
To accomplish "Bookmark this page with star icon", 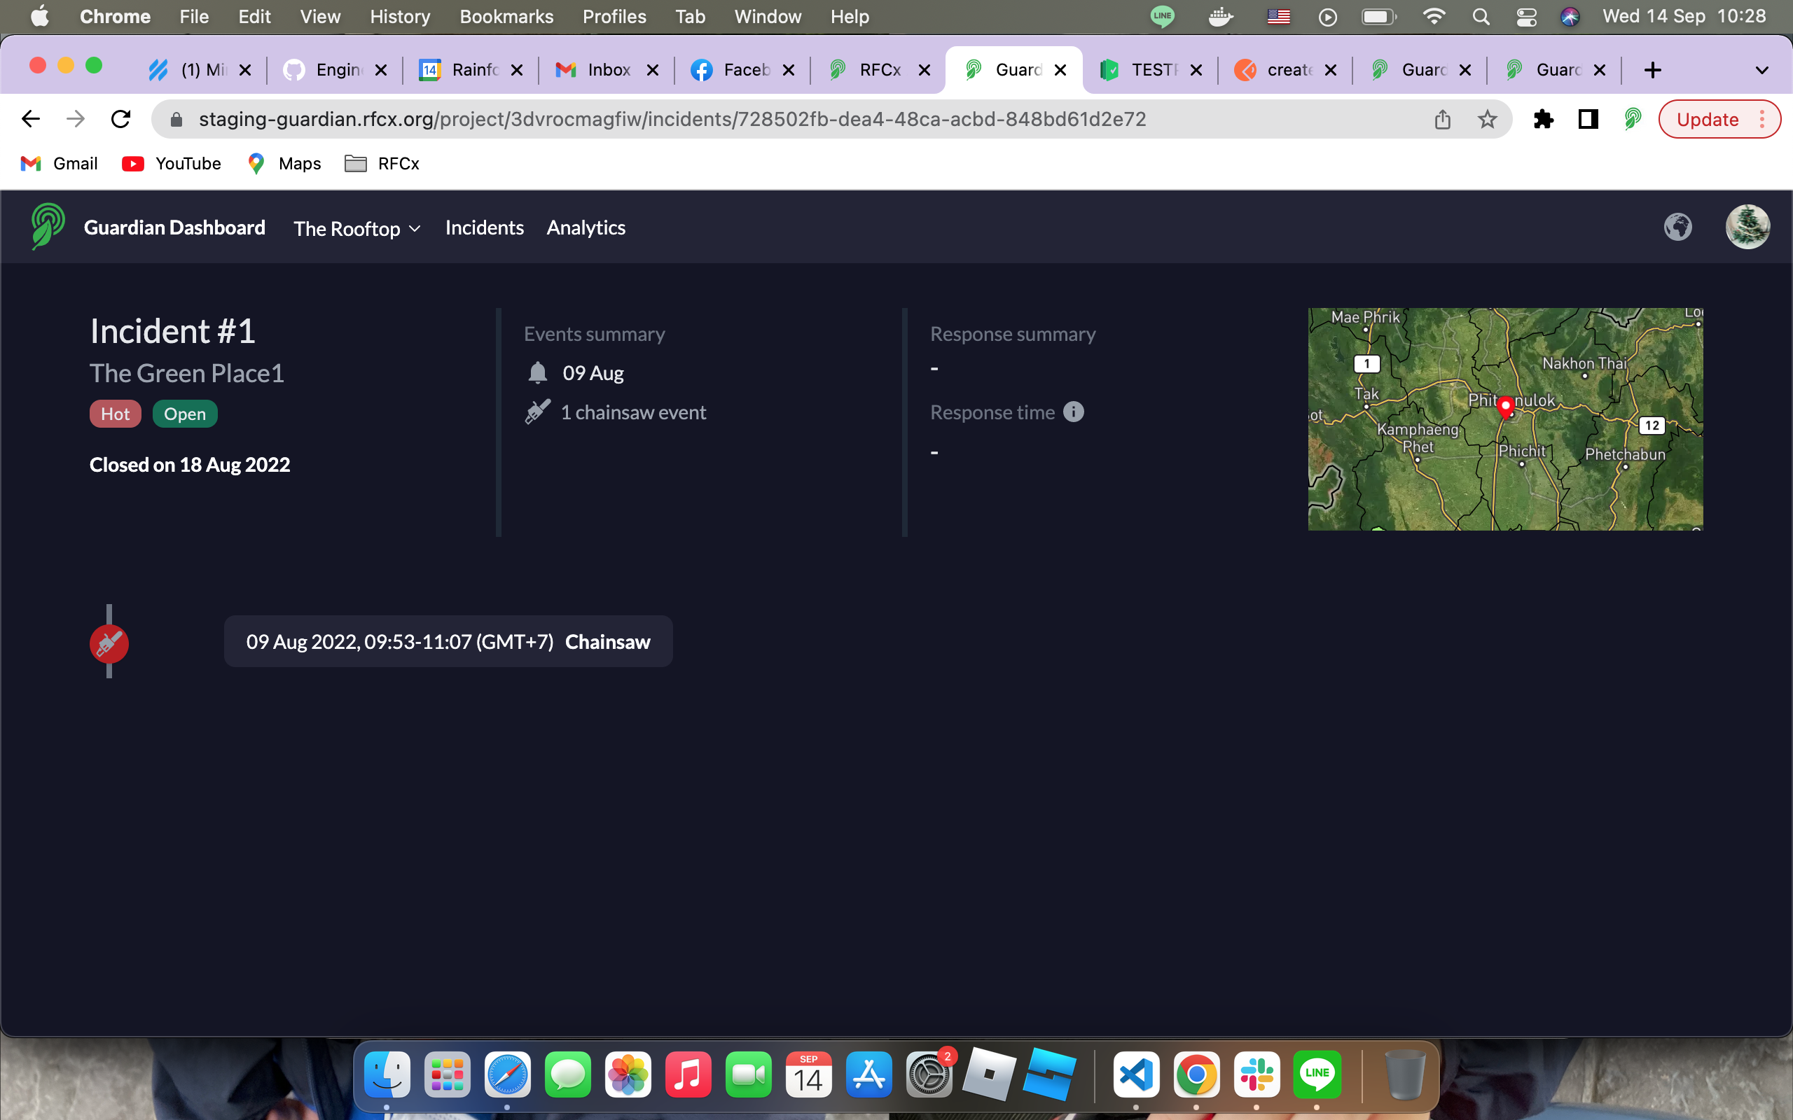I will click(x=1487, y=119).
